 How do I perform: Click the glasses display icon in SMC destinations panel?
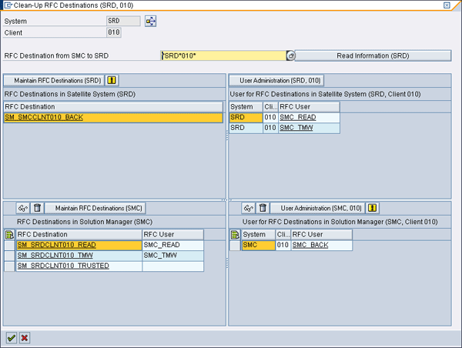22,208
